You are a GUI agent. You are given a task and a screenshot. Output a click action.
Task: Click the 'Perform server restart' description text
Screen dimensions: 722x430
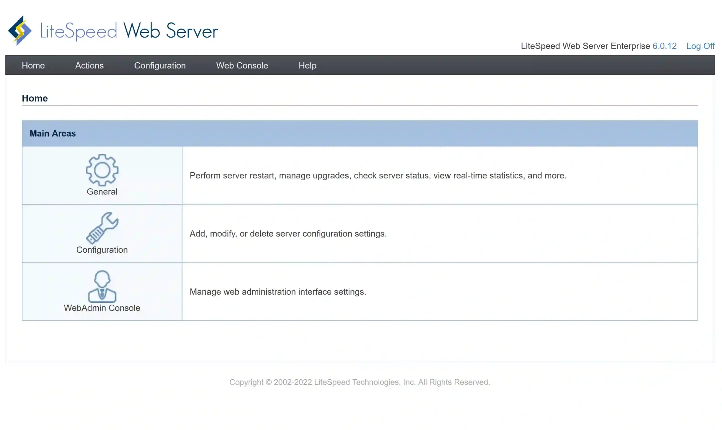click(x=378, y=176)
